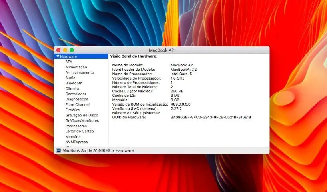Open the NVMExpress section
The width and height of the screenshot is (327, 192).
(x=76, y=142)
